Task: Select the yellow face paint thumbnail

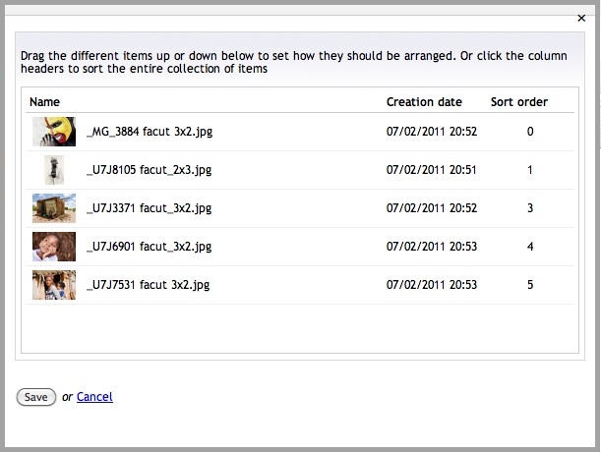Action: 54,132
